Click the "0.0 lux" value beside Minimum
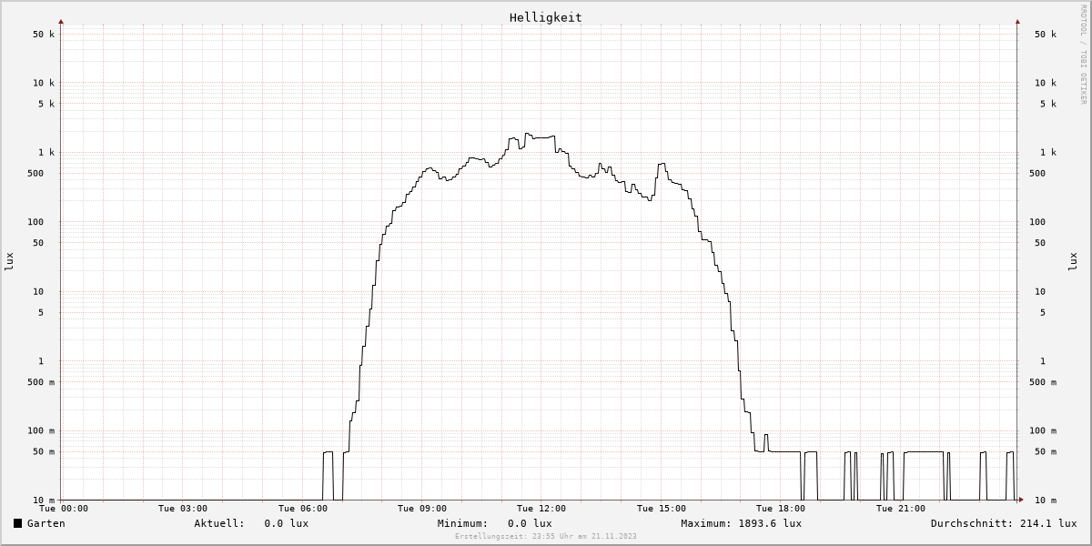 point(530,523)
